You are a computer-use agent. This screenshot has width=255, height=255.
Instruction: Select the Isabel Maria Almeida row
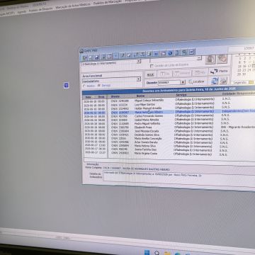pos(169,120)
